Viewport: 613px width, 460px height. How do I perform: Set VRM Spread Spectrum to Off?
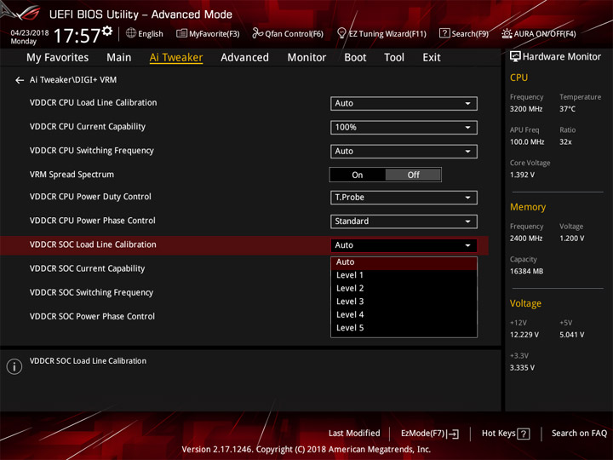tap(413, 175)
